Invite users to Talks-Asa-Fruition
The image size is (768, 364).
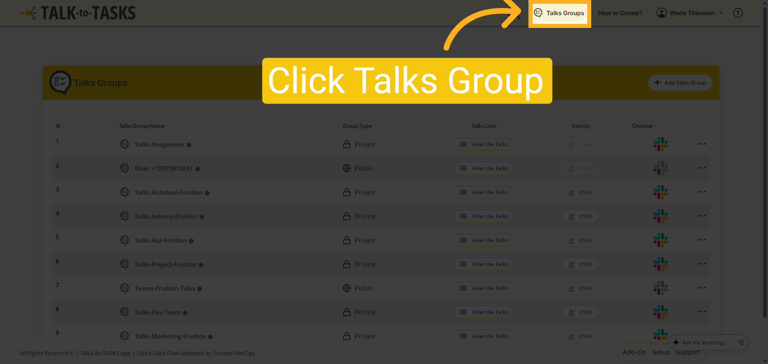580,240
